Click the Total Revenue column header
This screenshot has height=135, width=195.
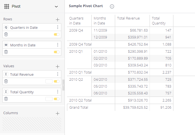[128, 18]
